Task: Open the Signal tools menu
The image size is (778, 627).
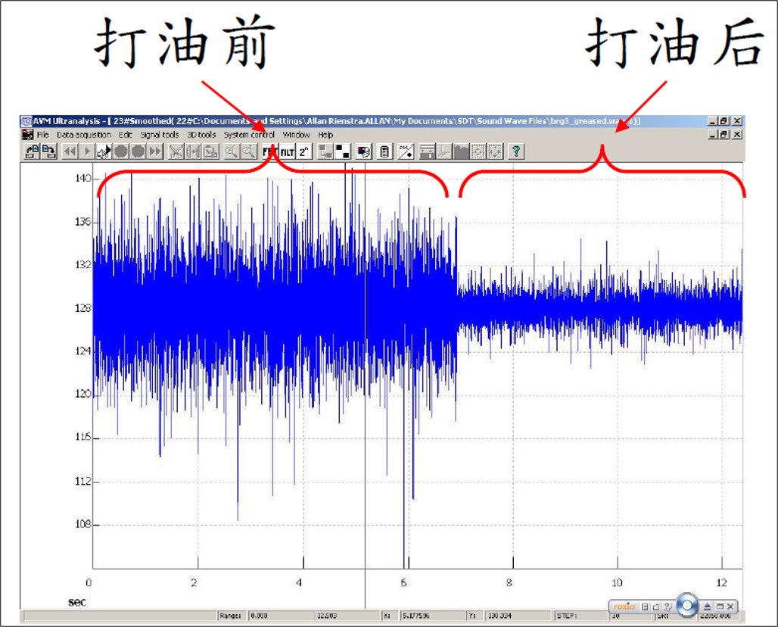Action: [159, 135]
